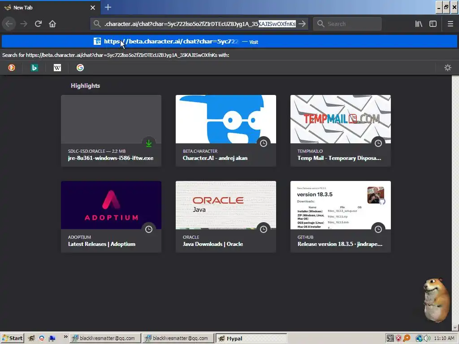
Task: Open search settings gear icon
Action: coord(448,68)
